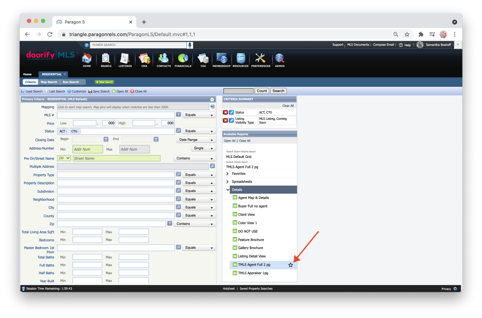Open the LISTINGS module icon
The width and height of the screenshot is (482, 318).
pyautogui.click(x=125, y=60)
